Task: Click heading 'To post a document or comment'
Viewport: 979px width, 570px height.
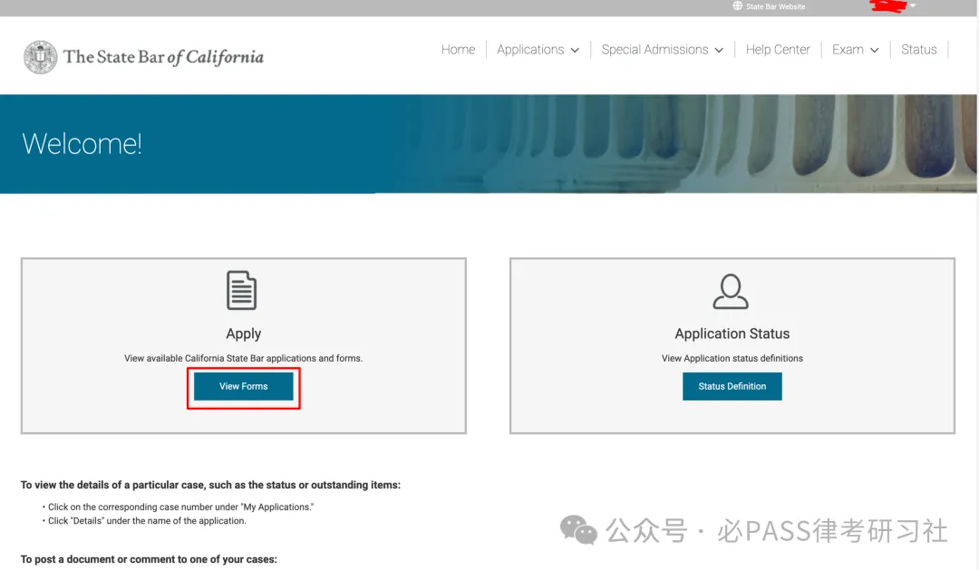Action: tap(149, 559)
